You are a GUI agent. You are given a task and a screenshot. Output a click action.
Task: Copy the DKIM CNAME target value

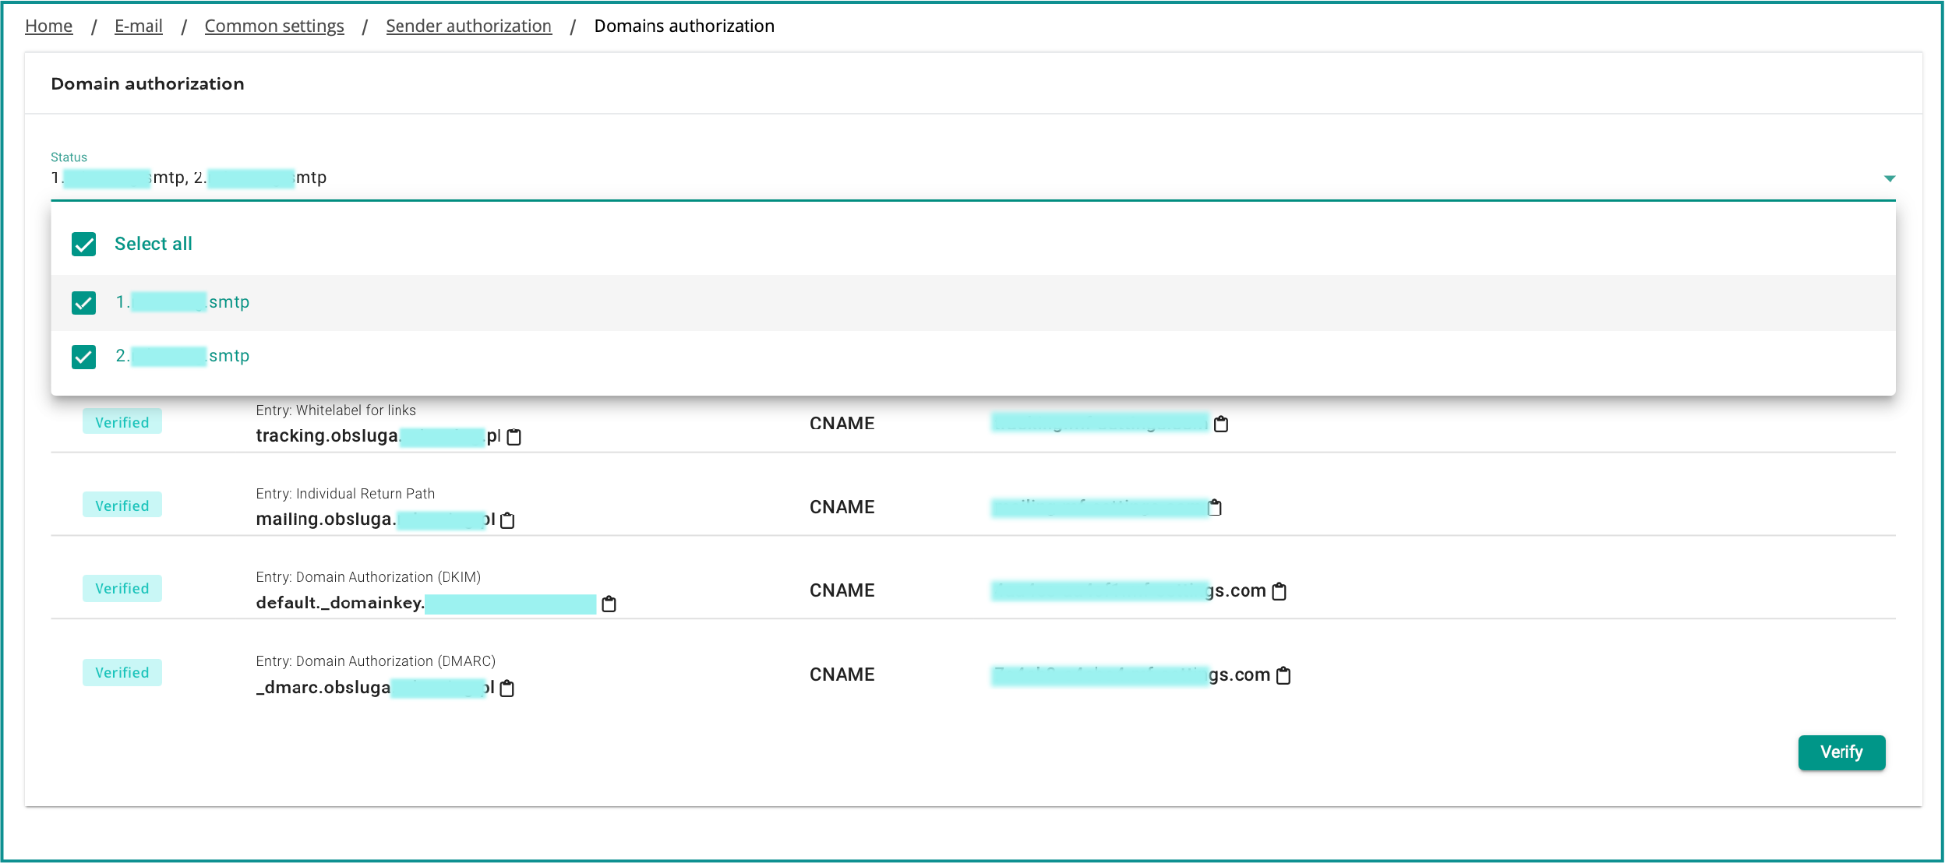[x=1279, y=592]
